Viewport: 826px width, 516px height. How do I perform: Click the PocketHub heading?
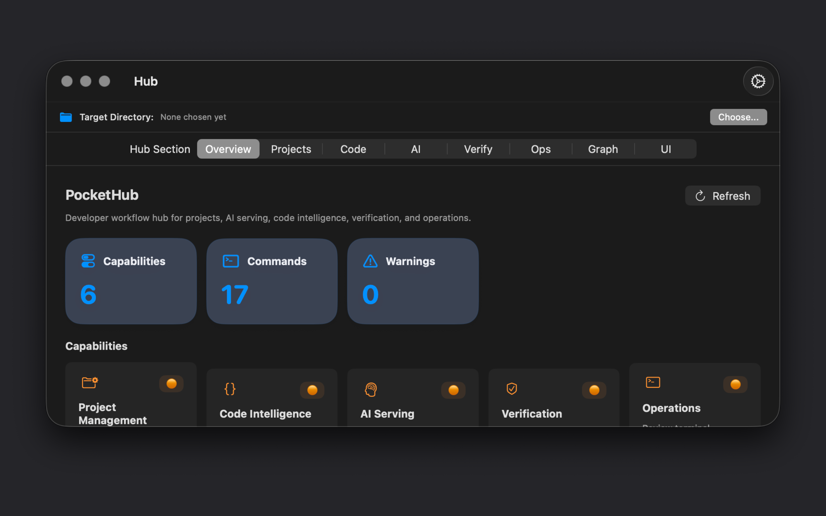pos(102,195)
